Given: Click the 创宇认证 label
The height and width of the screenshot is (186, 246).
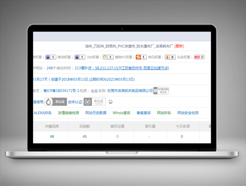Looking at the screenshot, I should coord(75,102).
